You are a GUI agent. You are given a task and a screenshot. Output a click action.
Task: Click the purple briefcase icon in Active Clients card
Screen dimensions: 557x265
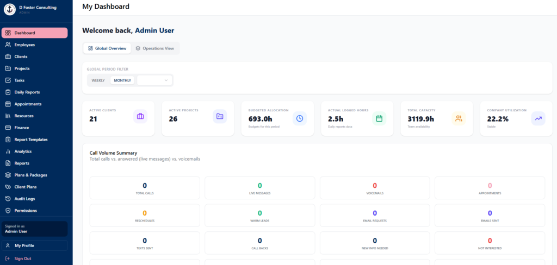tap(140, 116)
